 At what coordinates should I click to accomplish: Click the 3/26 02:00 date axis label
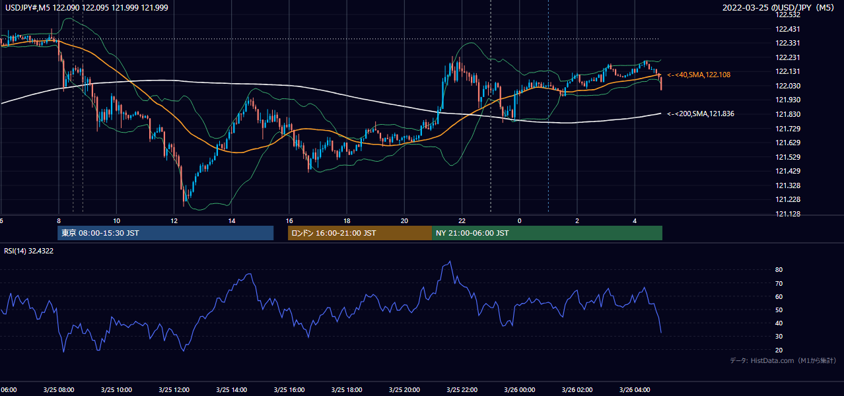[x=577, y=389]
